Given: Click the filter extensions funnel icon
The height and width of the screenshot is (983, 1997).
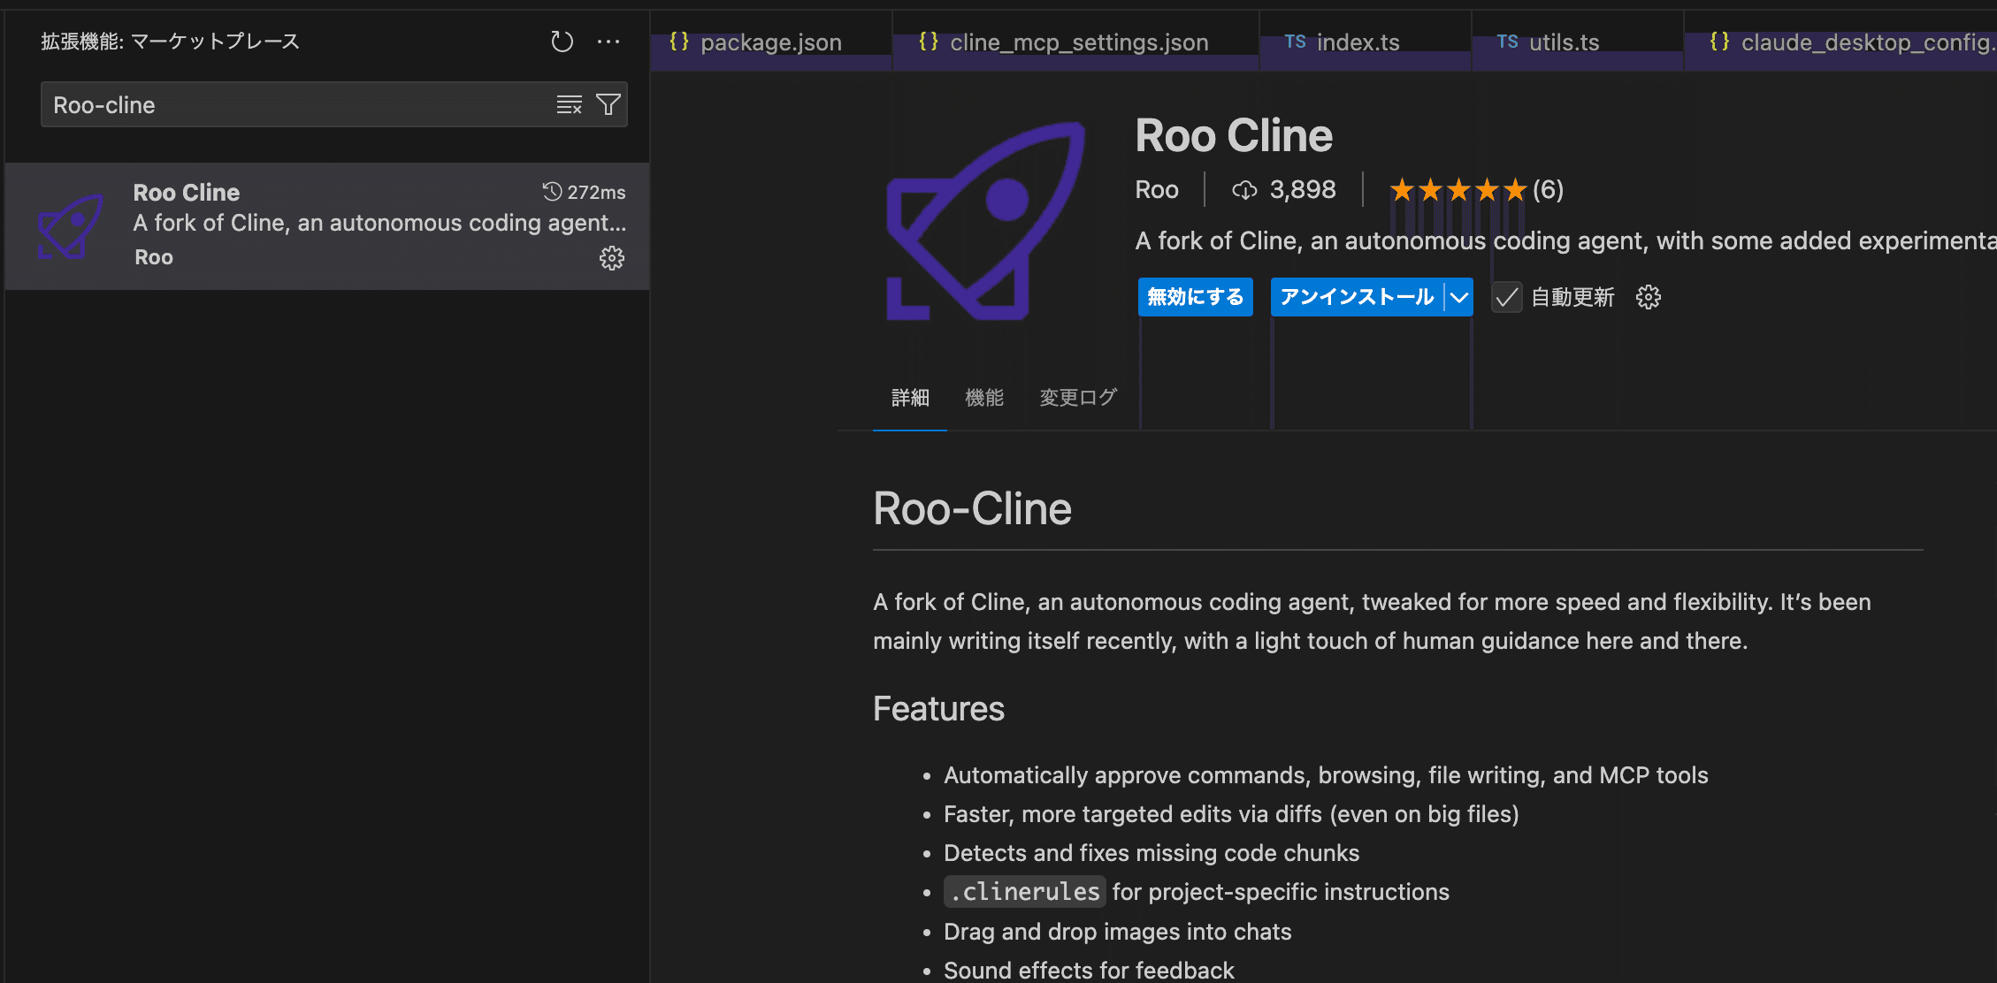Looking at the screenshot, I should coord(608,105).
